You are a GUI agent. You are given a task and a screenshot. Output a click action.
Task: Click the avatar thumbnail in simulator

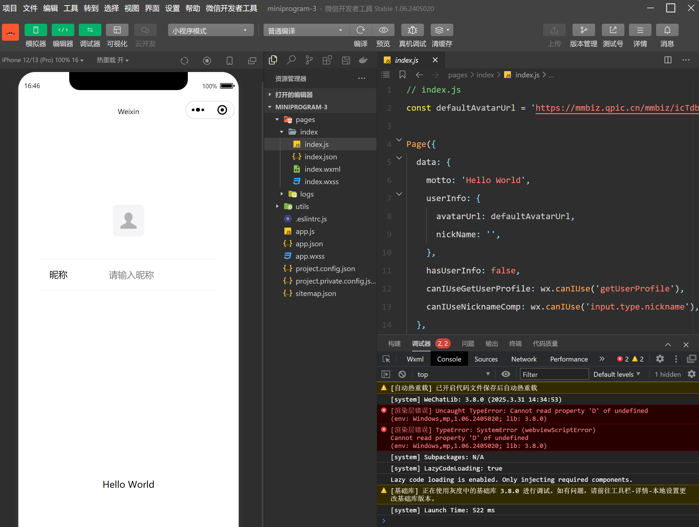[129, 221]
